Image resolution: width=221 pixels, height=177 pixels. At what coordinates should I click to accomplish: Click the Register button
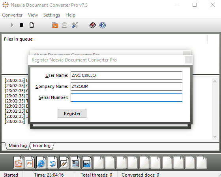tap(72, 114)
